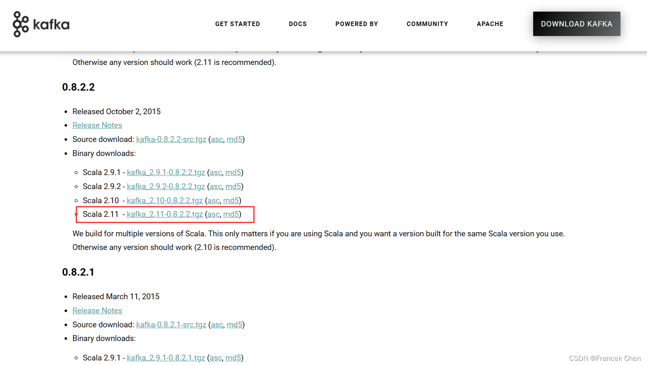The height and width of the screenshot is (365, 647).
Task: Download kafka_2.9.1-0.8.2.2.tgz binary
Action: 166,173
